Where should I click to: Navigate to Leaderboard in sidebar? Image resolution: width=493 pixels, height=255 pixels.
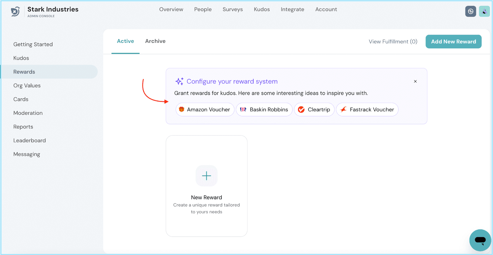(30, 140)
